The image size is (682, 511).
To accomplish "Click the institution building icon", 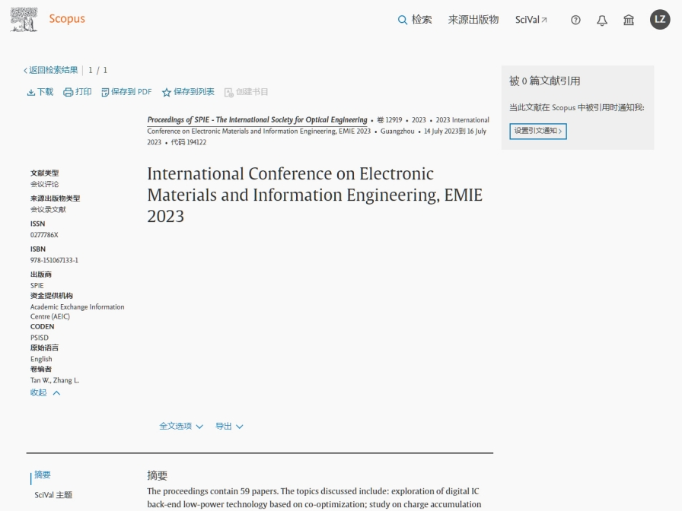I will tap(629, 20).
